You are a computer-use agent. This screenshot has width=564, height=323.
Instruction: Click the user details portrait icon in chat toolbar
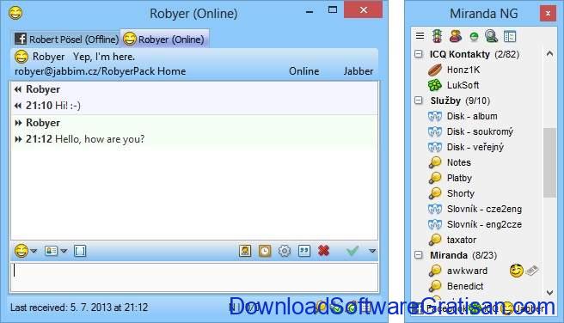[x=245, y=251]
